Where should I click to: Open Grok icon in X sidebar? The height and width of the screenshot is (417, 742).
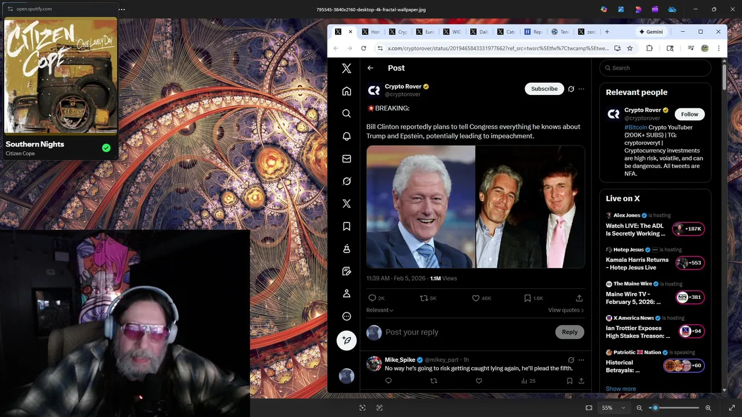click(347, 181)
